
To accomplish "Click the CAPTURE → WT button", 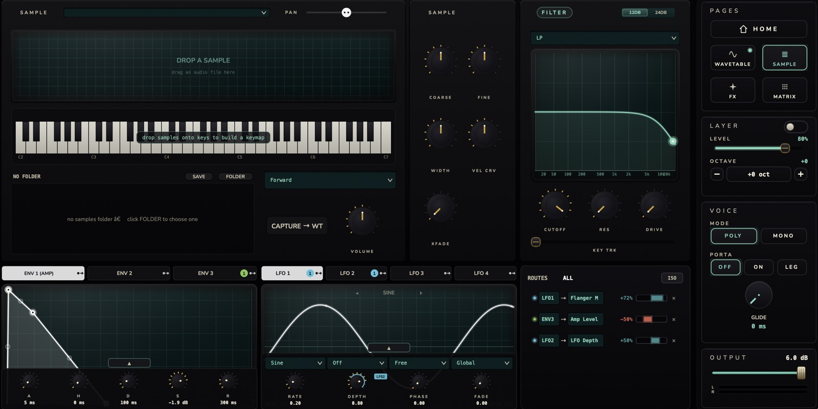I will [297, 226].
